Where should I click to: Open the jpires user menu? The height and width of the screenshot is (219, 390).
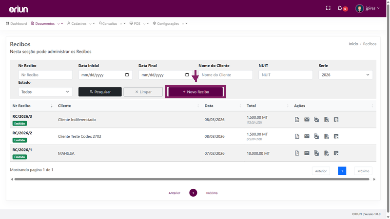[x=368, y=8]
